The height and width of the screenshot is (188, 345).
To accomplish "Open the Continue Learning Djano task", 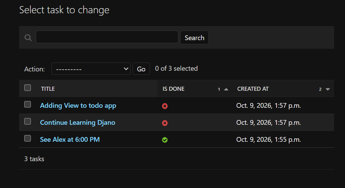I will tap(78, 123).
